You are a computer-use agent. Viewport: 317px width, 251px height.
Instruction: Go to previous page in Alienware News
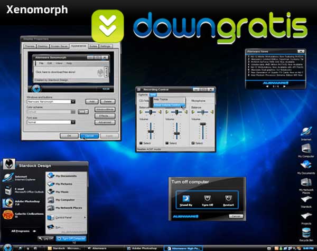[x=267, y=86]
